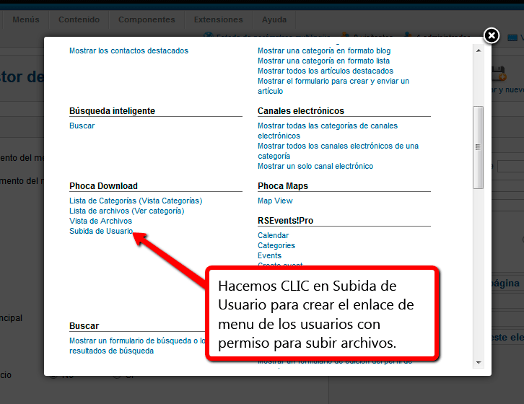Select Mostrar todos los canales electrónicos de una categoría
The height and width of the screenshot is (404, 524).
pyautogui.click(x=338, y=151)
